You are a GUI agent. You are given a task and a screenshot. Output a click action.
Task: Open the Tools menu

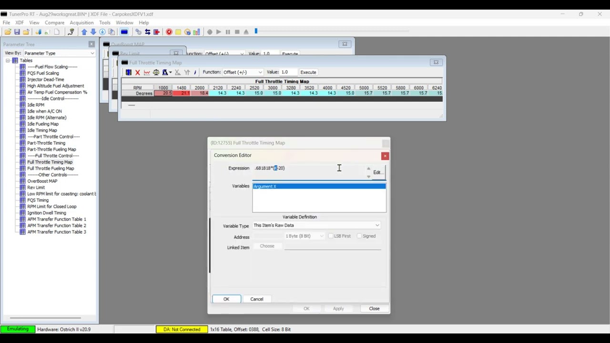point(104,22)
